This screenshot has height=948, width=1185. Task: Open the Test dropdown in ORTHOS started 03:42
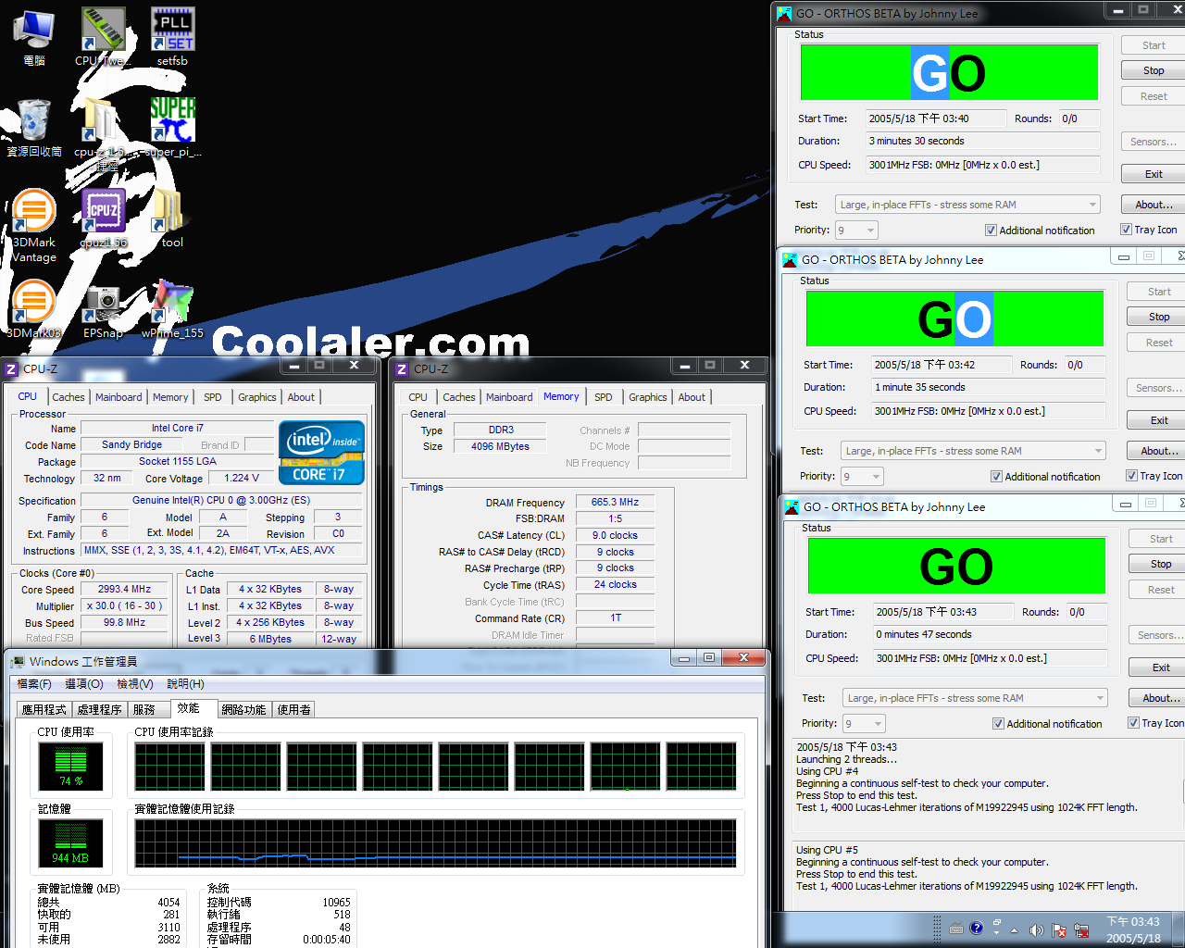pyautogui.click(x=972, y=451)
